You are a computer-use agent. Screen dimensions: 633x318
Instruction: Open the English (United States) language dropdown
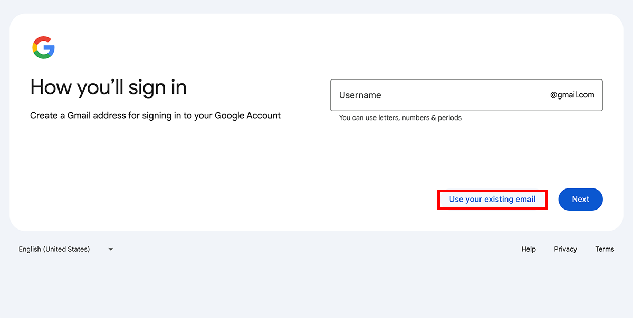pos(66,249)
